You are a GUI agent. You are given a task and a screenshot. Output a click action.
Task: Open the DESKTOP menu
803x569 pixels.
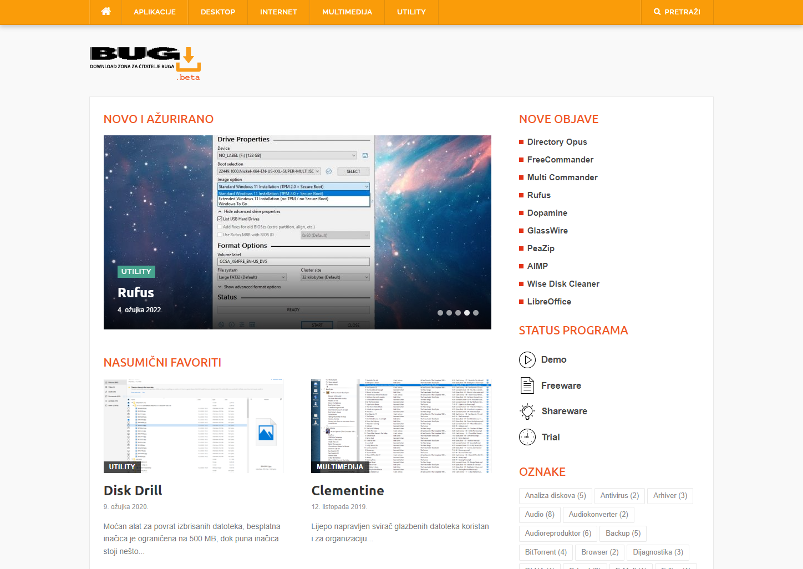click(218, 12)
